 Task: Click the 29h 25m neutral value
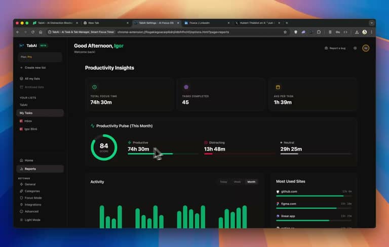291,149
